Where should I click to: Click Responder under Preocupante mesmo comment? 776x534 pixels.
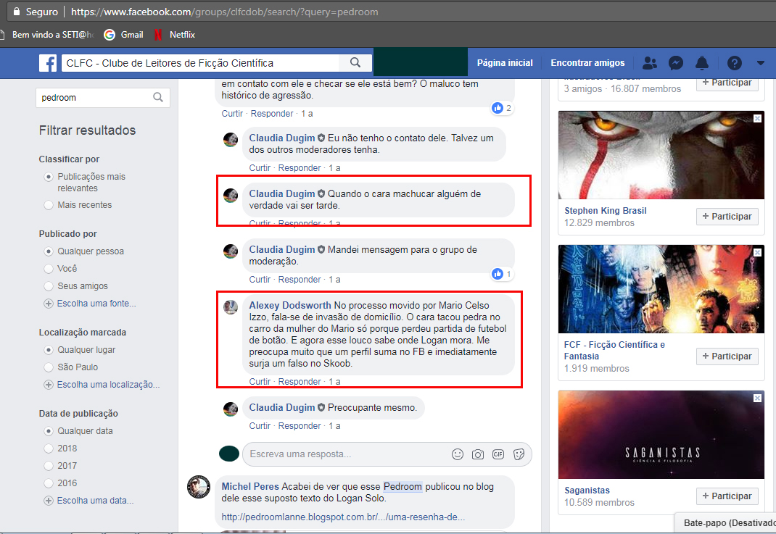click(x=300, y=426)
